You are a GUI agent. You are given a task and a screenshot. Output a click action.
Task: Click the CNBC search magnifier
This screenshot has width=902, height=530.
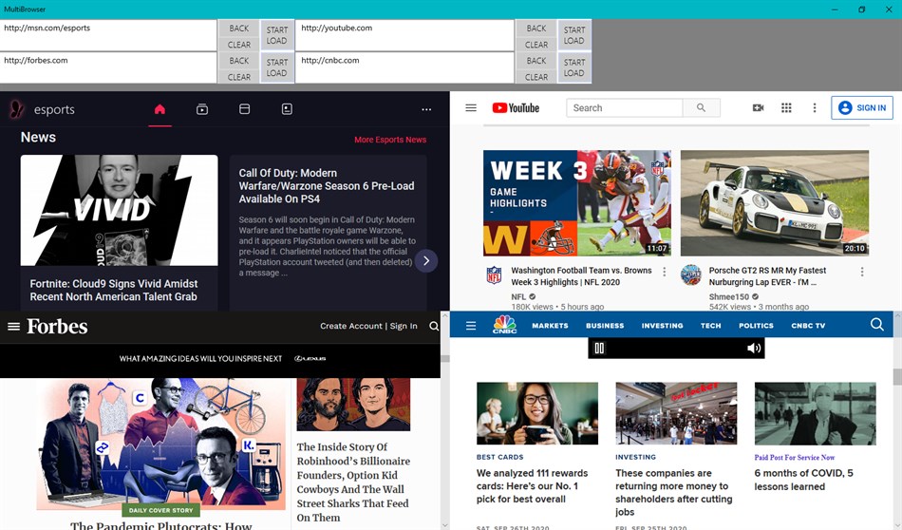tap(877, 325)
